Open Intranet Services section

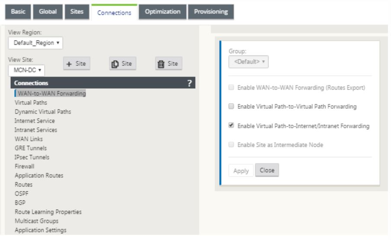click(36, 130)
